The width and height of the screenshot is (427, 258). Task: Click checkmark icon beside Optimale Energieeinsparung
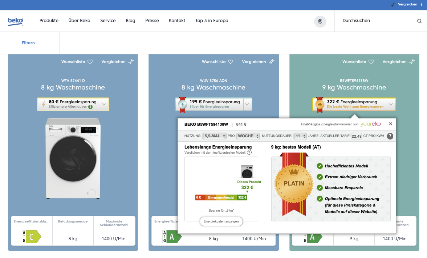tap(320, 199)
